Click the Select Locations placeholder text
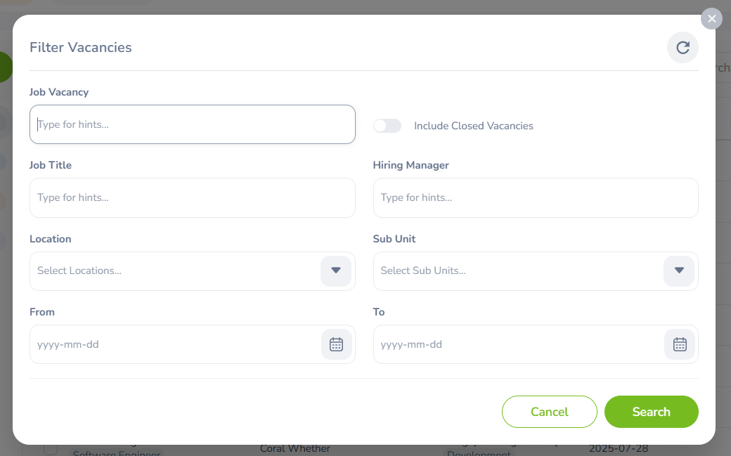The width and height of the screenshot is (731, 456). click(x=79, y=271)
